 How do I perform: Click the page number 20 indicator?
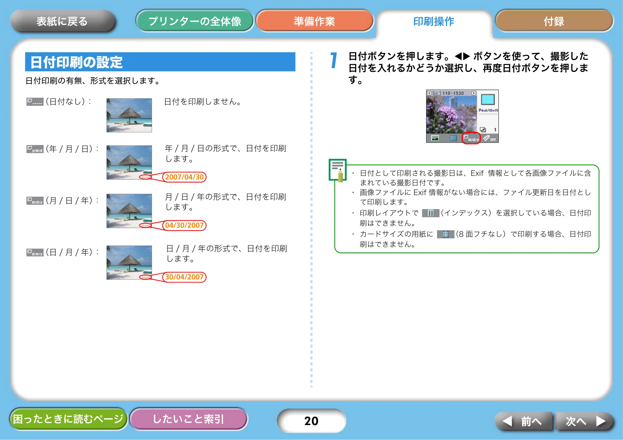coord(311,421)
